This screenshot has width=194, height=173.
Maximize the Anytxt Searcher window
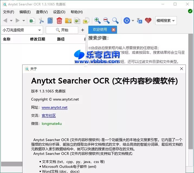pyautogui.click(x=175, y=4)
